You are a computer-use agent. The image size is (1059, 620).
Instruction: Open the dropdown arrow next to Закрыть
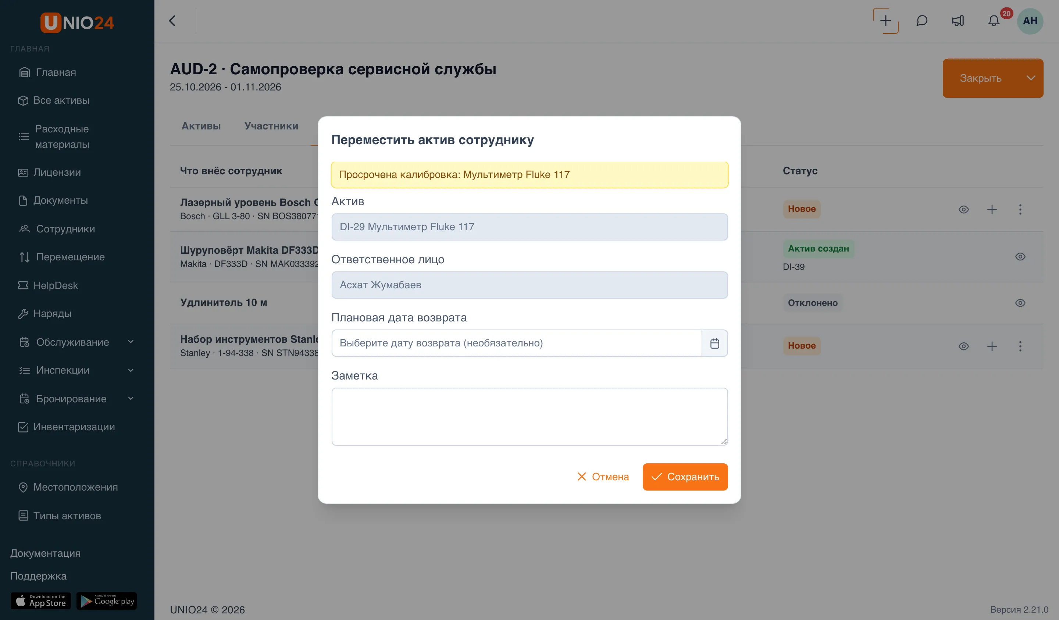(1030, 78)
